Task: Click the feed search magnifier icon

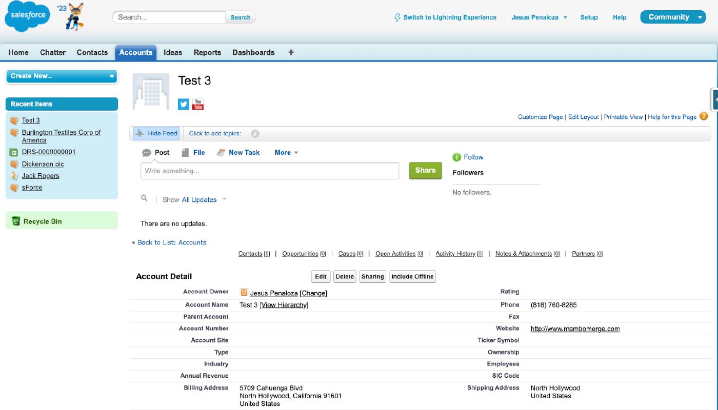Action: (145, 198)
